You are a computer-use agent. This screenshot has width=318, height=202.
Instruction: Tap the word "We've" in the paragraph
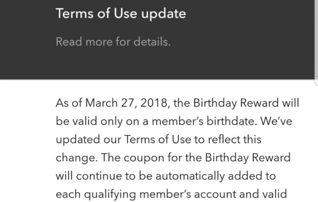[x=276, y=121]
